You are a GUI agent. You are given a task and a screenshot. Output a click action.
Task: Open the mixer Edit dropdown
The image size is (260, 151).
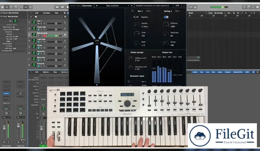37,72
